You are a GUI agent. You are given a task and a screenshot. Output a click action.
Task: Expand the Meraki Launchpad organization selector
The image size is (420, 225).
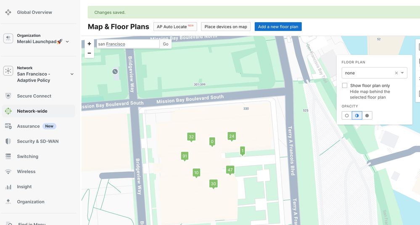tap(67, 41)
